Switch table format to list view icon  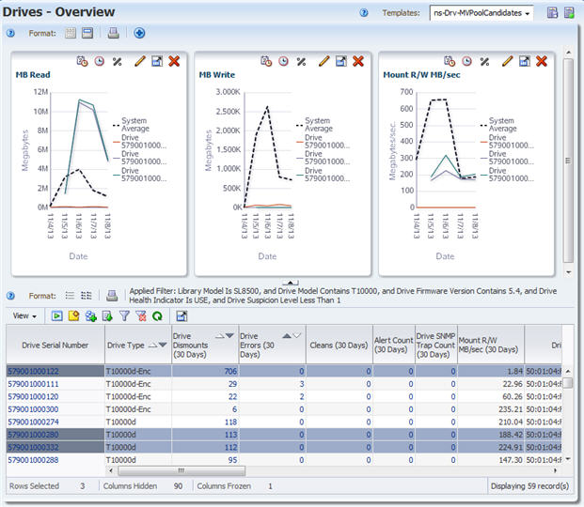[70, 295]
